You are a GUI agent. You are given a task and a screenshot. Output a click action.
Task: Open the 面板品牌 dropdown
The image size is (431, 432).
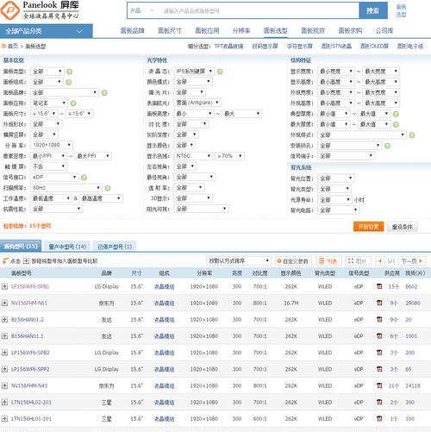coord(65,92)
